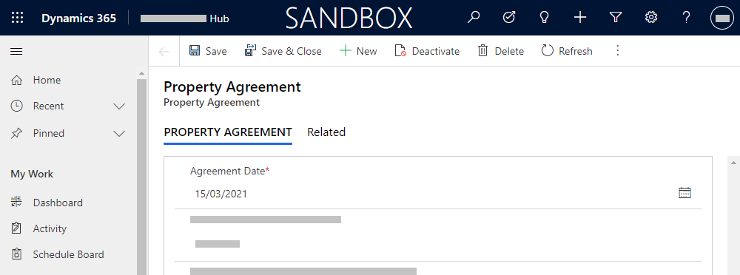Expand the Recent section chevron
The height and width of the screenshot is (275, 740).
(119, 106)
